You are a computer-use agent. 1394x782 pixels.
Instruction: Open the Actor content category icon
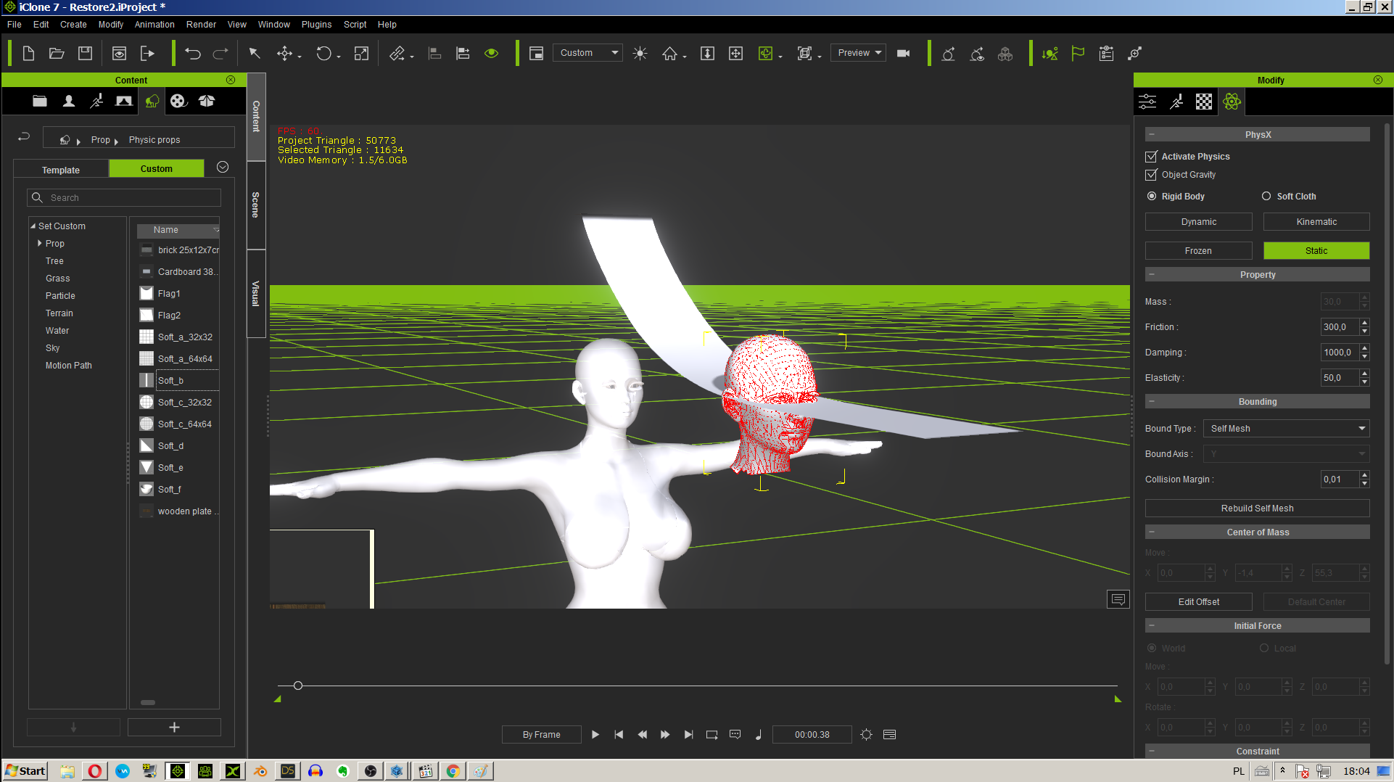click(x=69, y=101)
